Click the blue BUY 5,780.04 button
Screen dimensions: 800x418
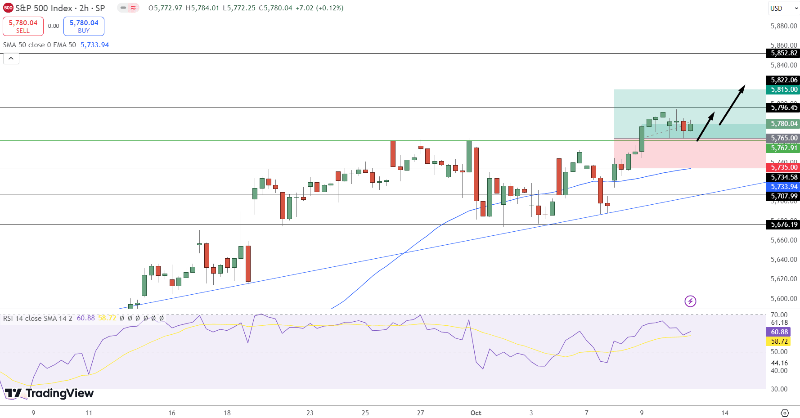coord(84,27)
